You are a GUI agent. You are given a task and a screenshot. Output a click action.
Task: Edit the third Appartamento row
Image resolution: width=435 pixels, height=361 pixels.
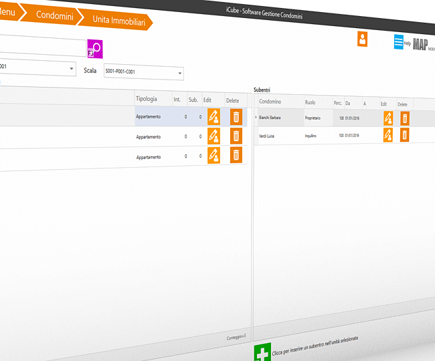tap(214, 155)
